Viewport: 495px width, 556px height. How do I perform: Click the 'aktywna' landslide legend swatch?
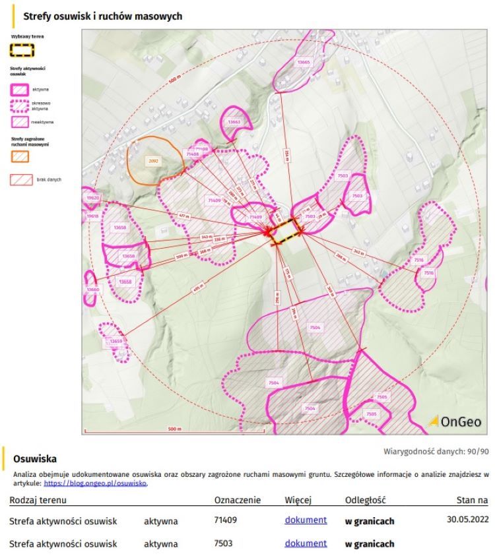click(x=20, y=88)
